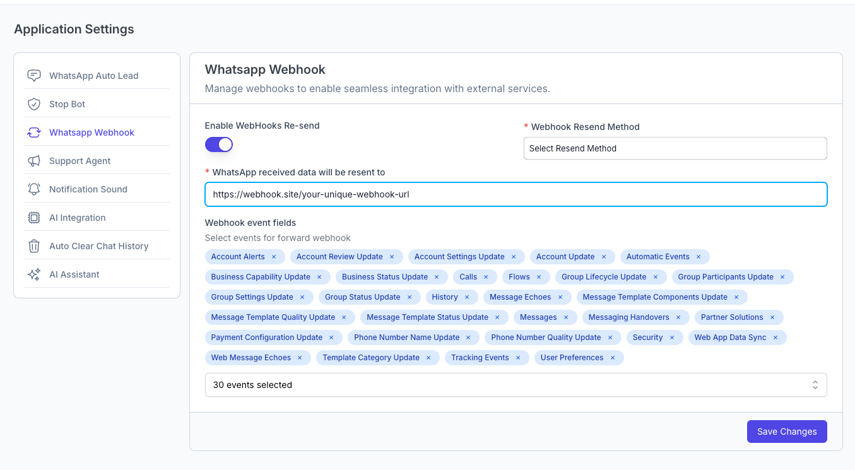Click 'Select events for forward webhook' hint

click(278, 238)
